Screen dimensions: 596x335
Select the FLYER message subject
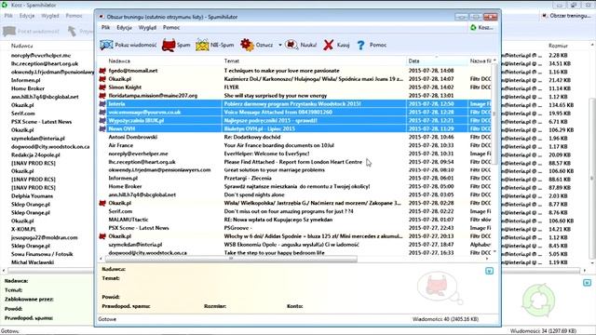[232, 87]
